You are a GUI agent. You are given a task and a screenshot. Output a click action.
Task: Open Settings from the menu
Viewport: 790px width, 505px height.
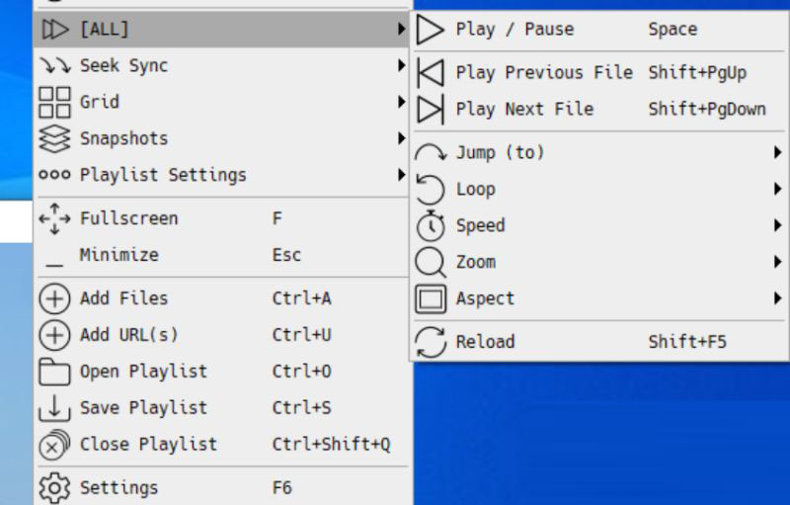point(118,487)
